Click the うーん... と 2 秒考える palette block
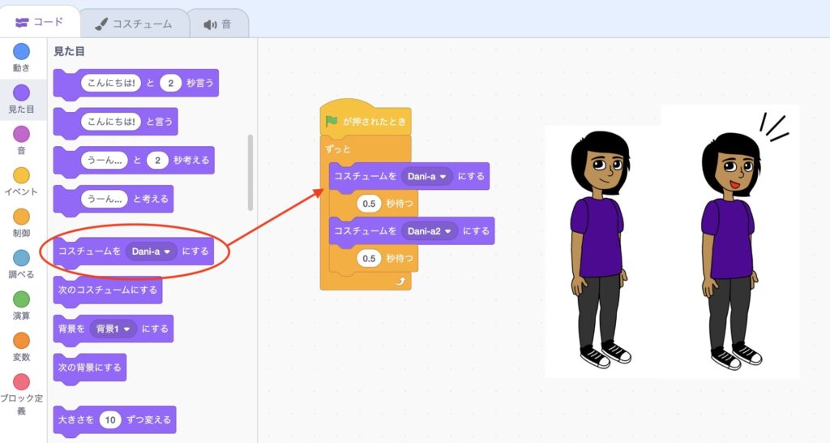Screen dimensions: 830x443 pyautogui.click(x=134, y=161)
